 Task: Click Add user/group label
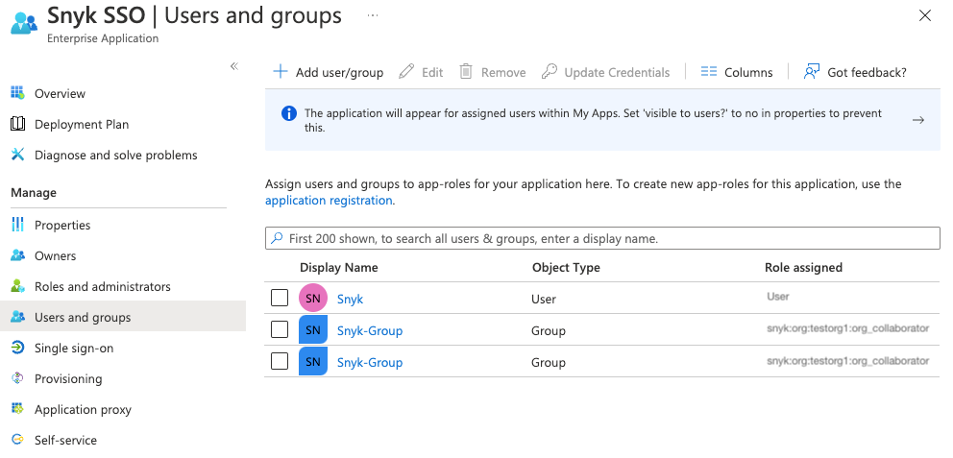coord(339,73)
